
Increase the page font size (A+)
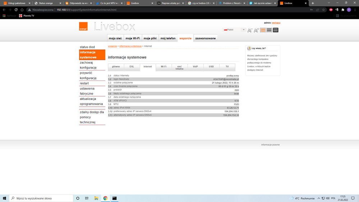click(x=256, y=30)
